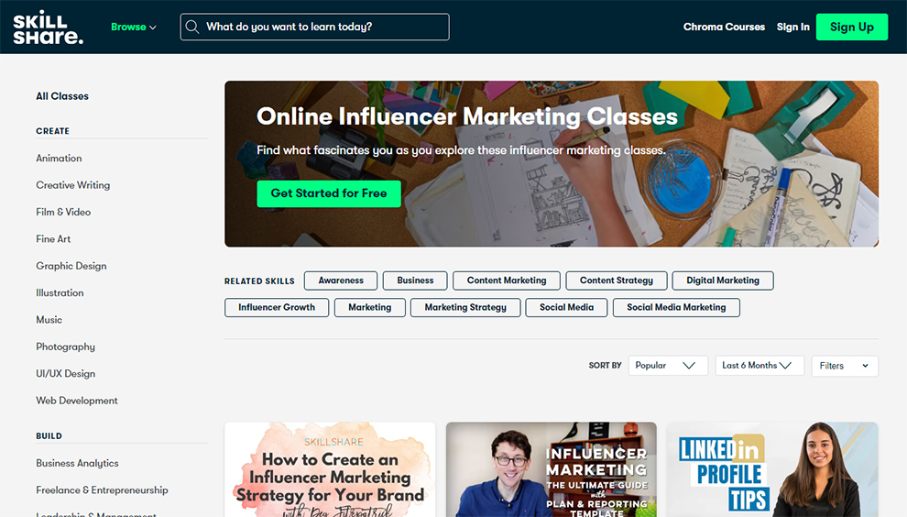Image resolution: width=907 pixels, height=517 pixels.
Task: Click Get Started for Free button
Action: pyautogui.click(x=329, y=193)
